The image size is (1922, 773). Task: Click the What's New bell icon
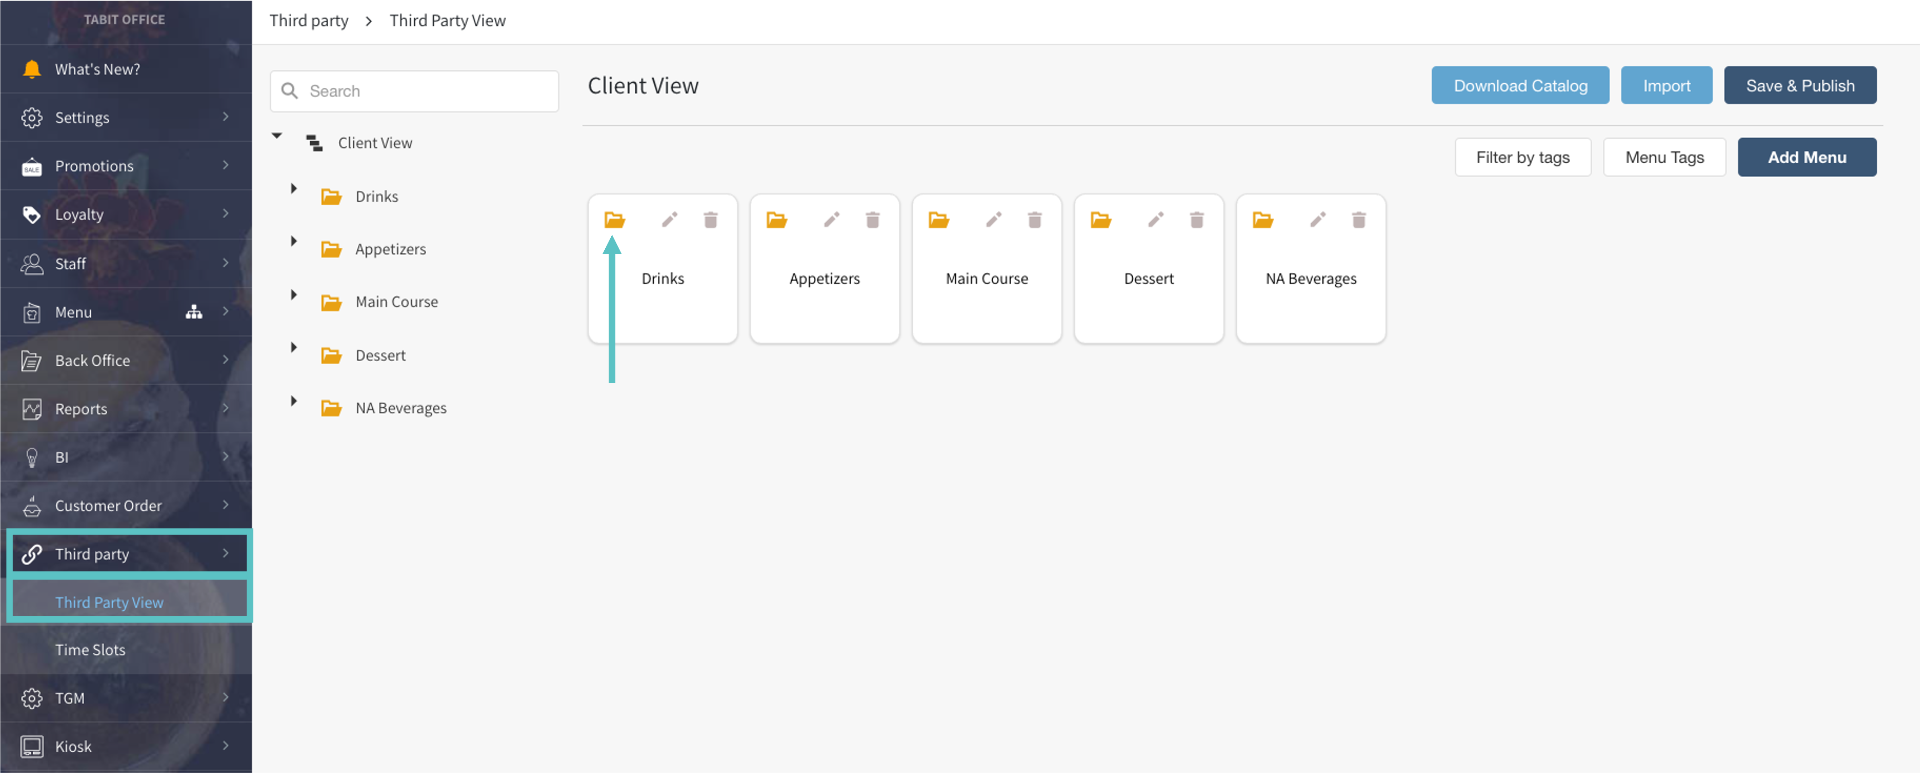pyautogui.click(x=31, y=69)
